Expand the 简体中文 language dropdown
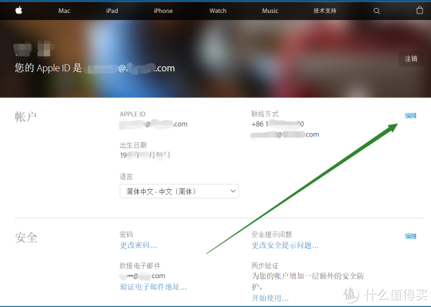The image size is (431, 307). [179, 191]
